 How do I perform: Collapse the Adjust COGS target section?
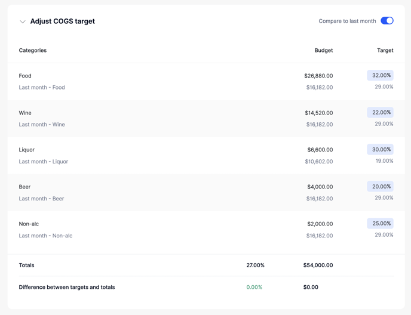[x=23, y=21]
